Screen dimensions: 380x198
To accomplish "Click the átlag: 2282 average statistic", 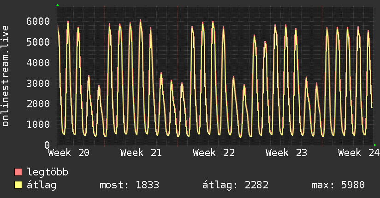I will click(236, 186).
